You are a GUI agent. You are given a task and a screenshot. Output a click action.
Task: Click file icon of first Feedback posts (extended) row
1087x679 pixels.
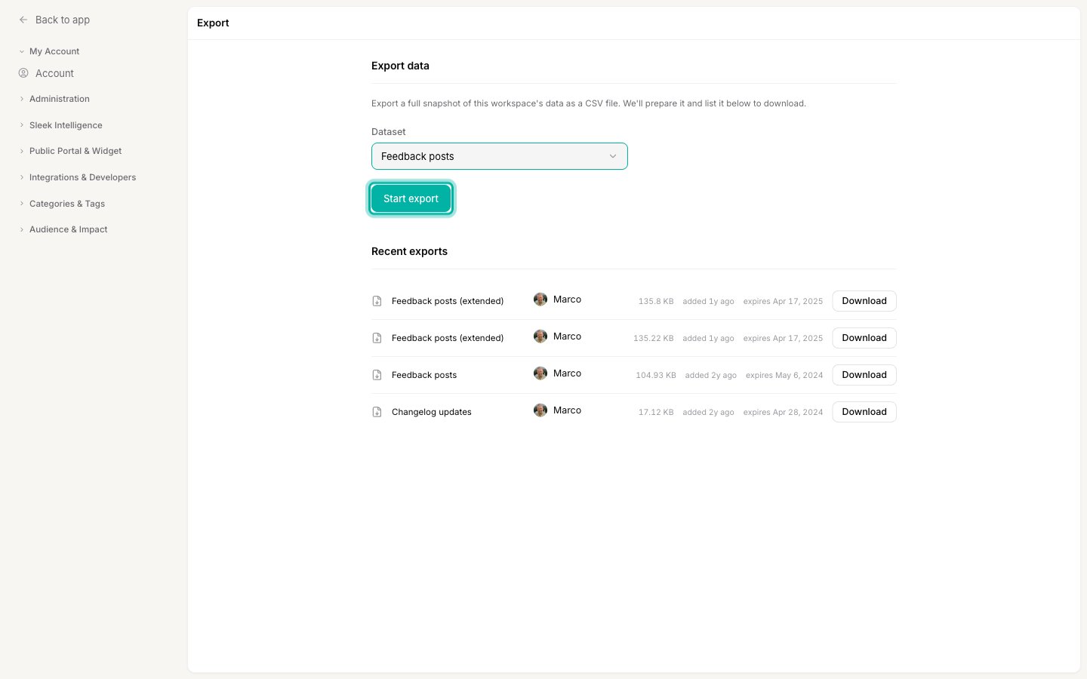tap(377, 301)
